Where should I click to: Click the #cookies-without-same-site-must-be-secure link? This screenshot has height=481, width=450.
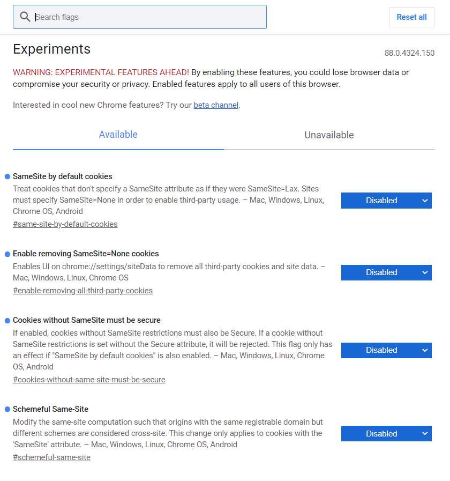coord(89,380)
